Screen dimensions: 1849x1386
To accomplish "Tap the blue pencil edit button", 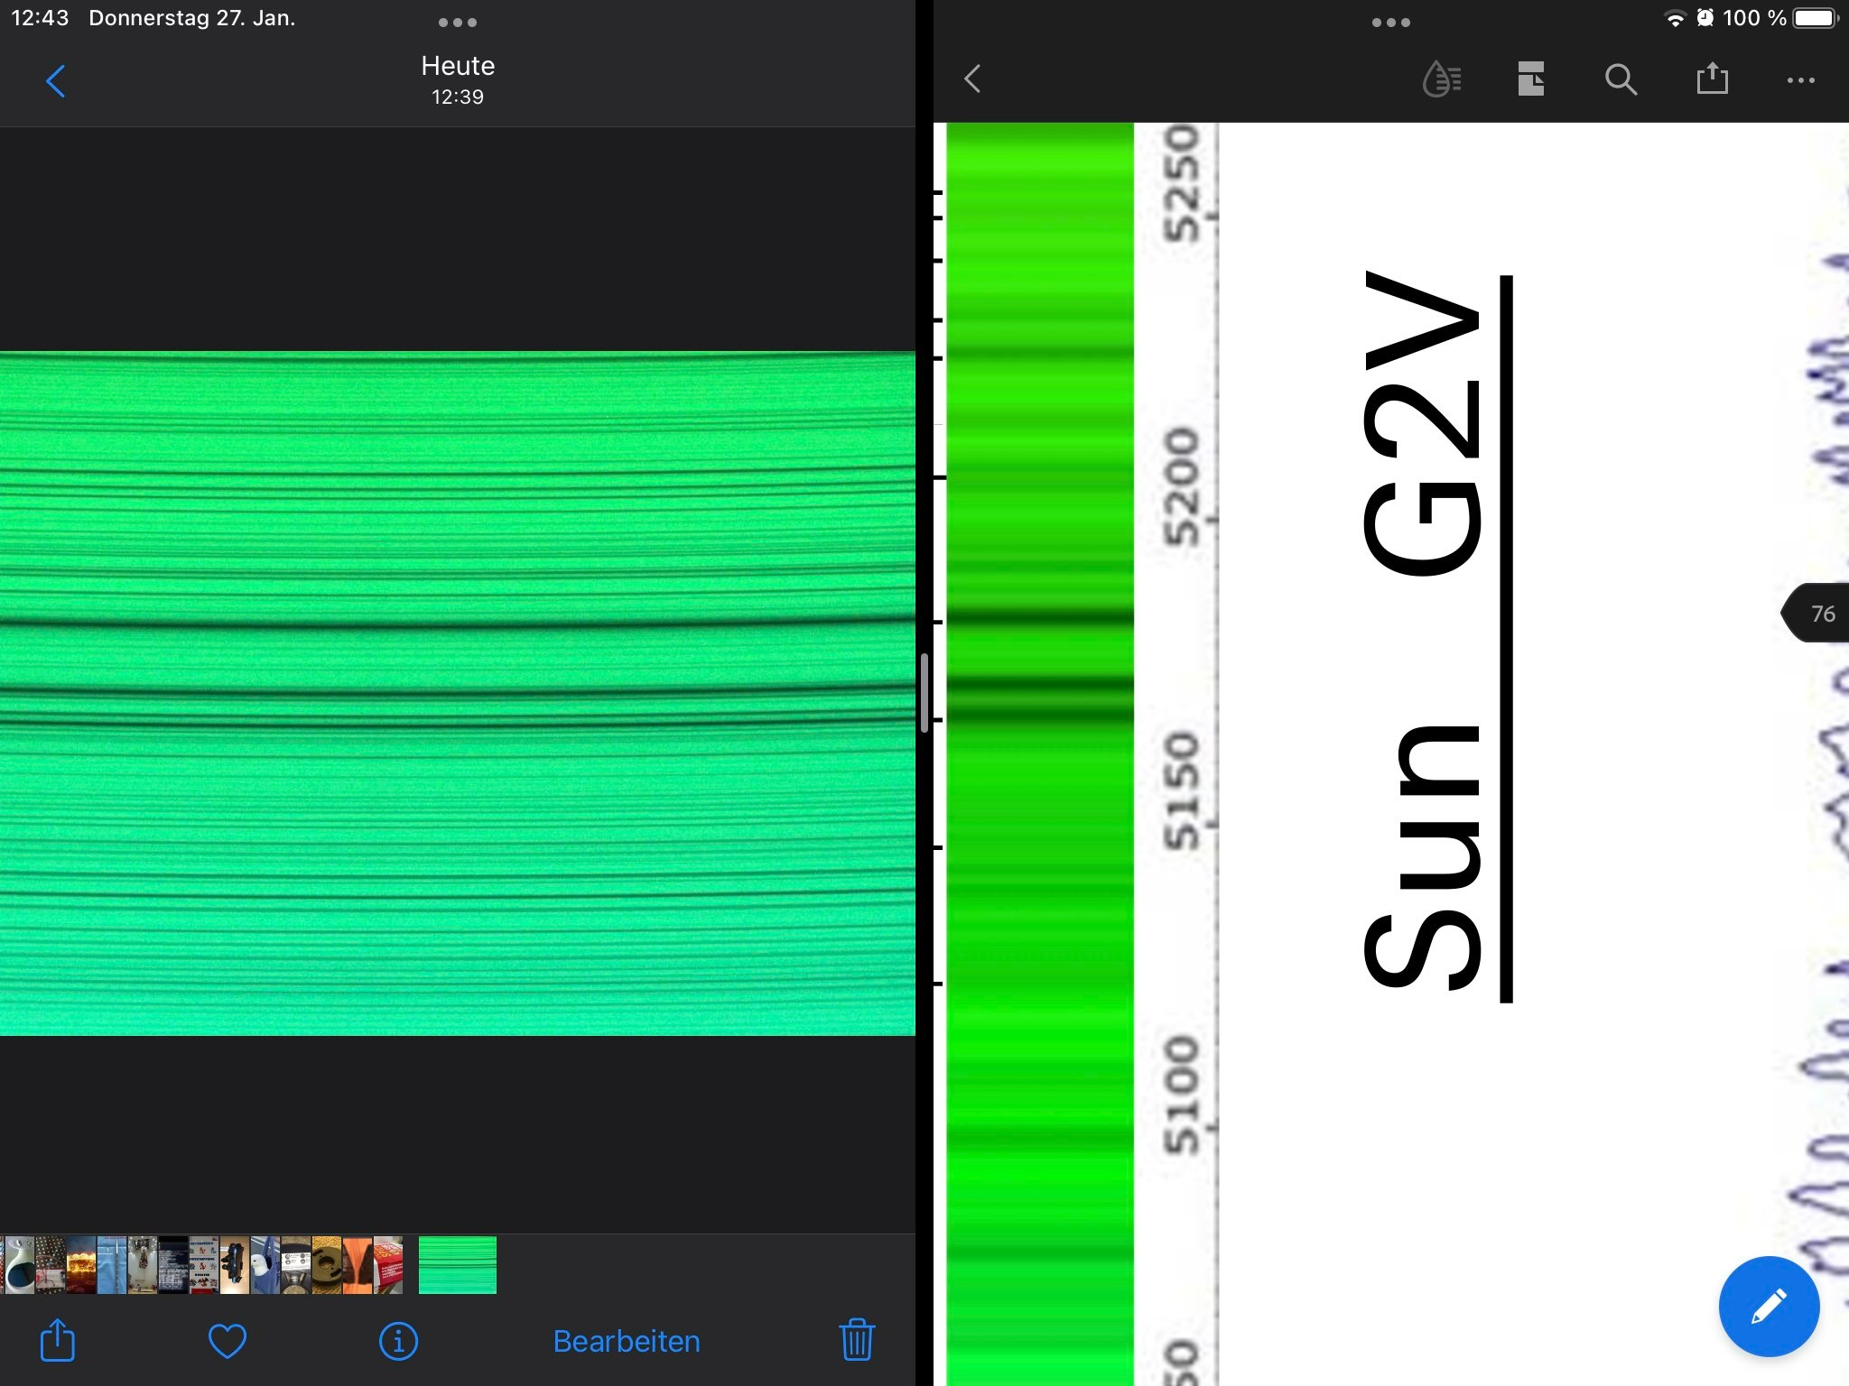I will pos(1768,1306).
